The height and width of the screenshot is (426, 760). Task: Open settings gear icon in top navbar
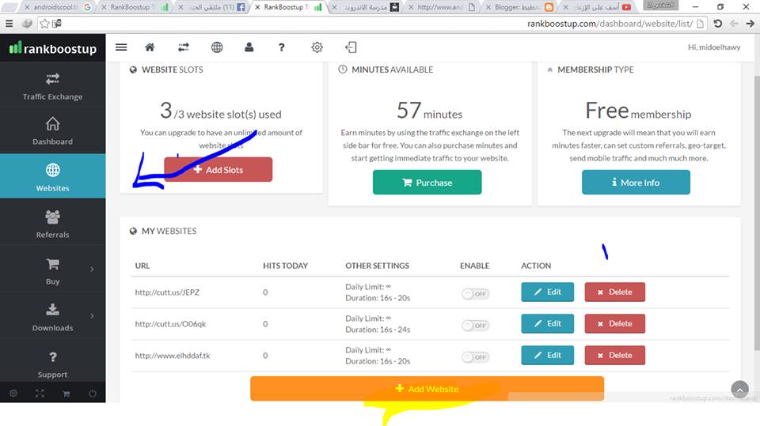[317, 47]
